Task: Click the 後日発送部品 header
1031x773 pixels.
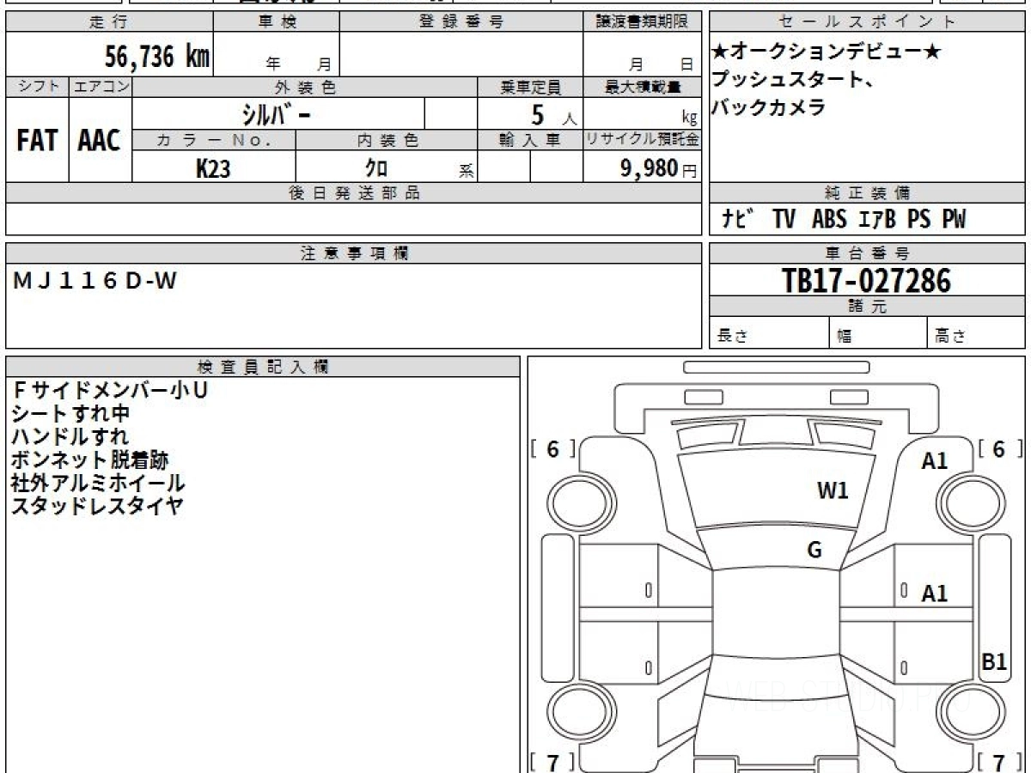Action: pos(353,193)
